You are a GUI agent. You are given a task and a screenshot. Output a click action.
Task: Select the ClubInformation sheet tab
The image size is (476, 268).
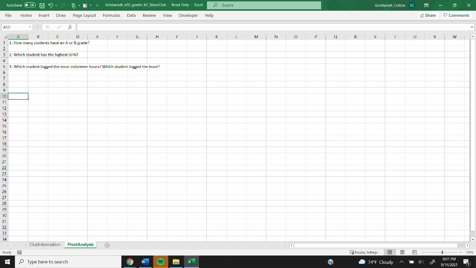click(44, 244)
